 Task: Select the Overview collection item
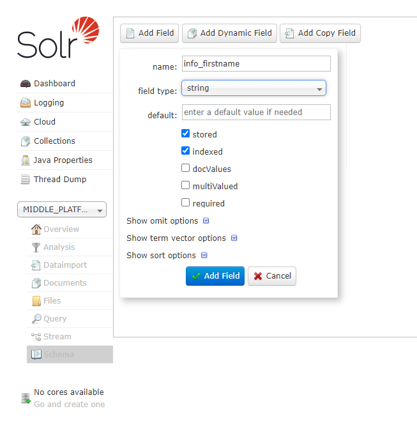[70, 229]
